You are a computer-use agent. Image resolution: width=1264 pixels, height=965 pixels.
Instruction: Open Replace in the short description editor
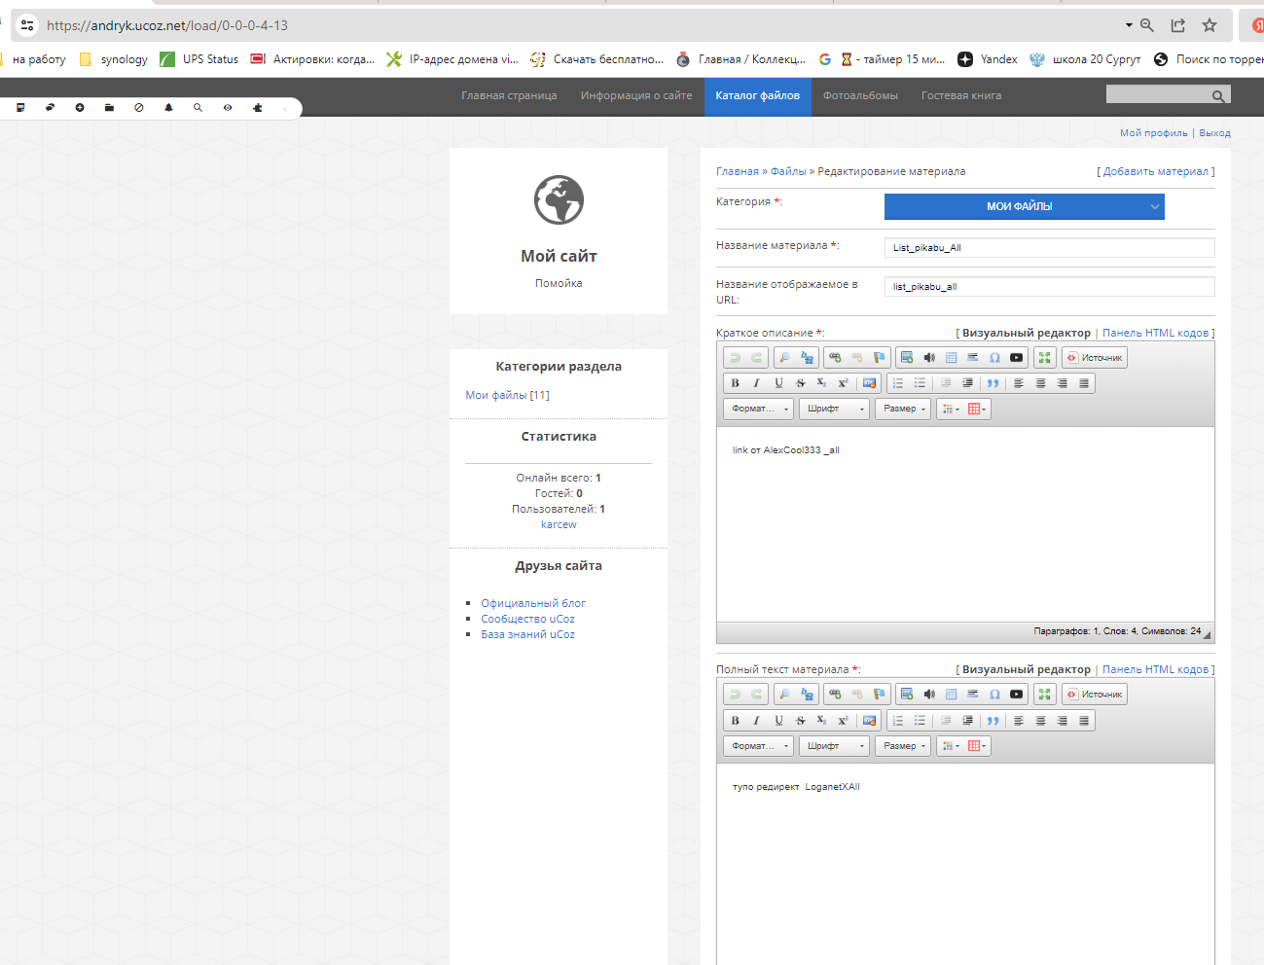[x=807, y=358]
